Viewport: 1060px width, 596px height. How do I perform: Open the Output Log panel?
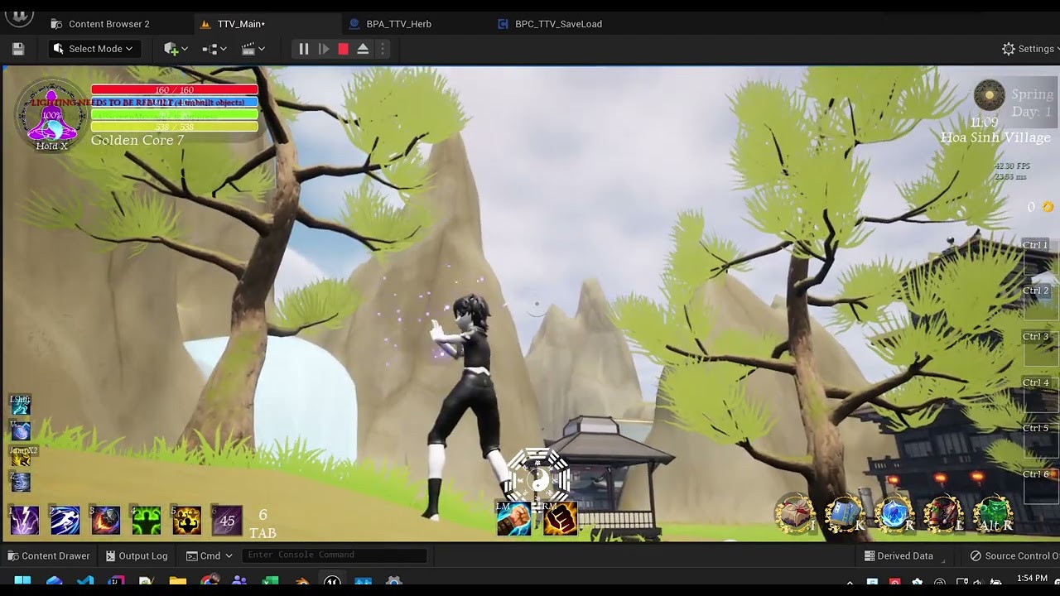137,555
